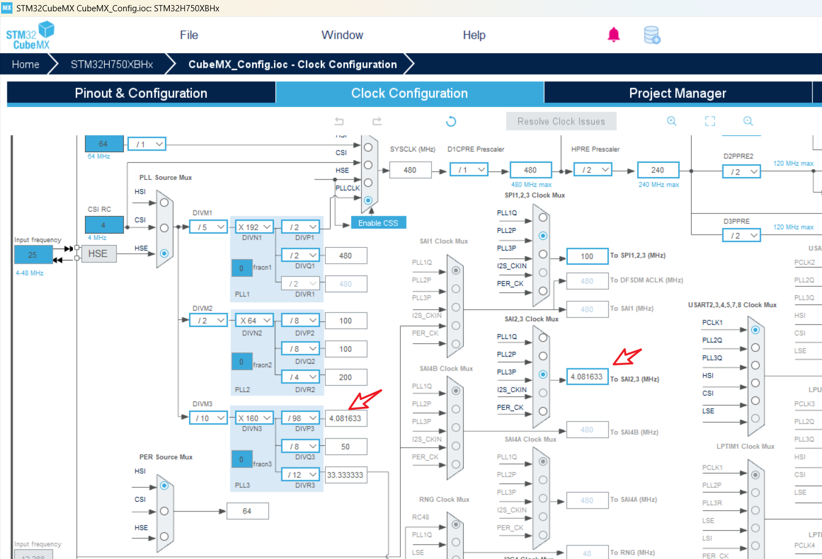Open the D2PPRE2 /2 dropdown

click(x=742, y=171)
